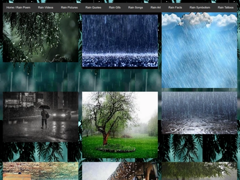
Task: View the raindrops near archway building image
Action: tap(120, 171)
